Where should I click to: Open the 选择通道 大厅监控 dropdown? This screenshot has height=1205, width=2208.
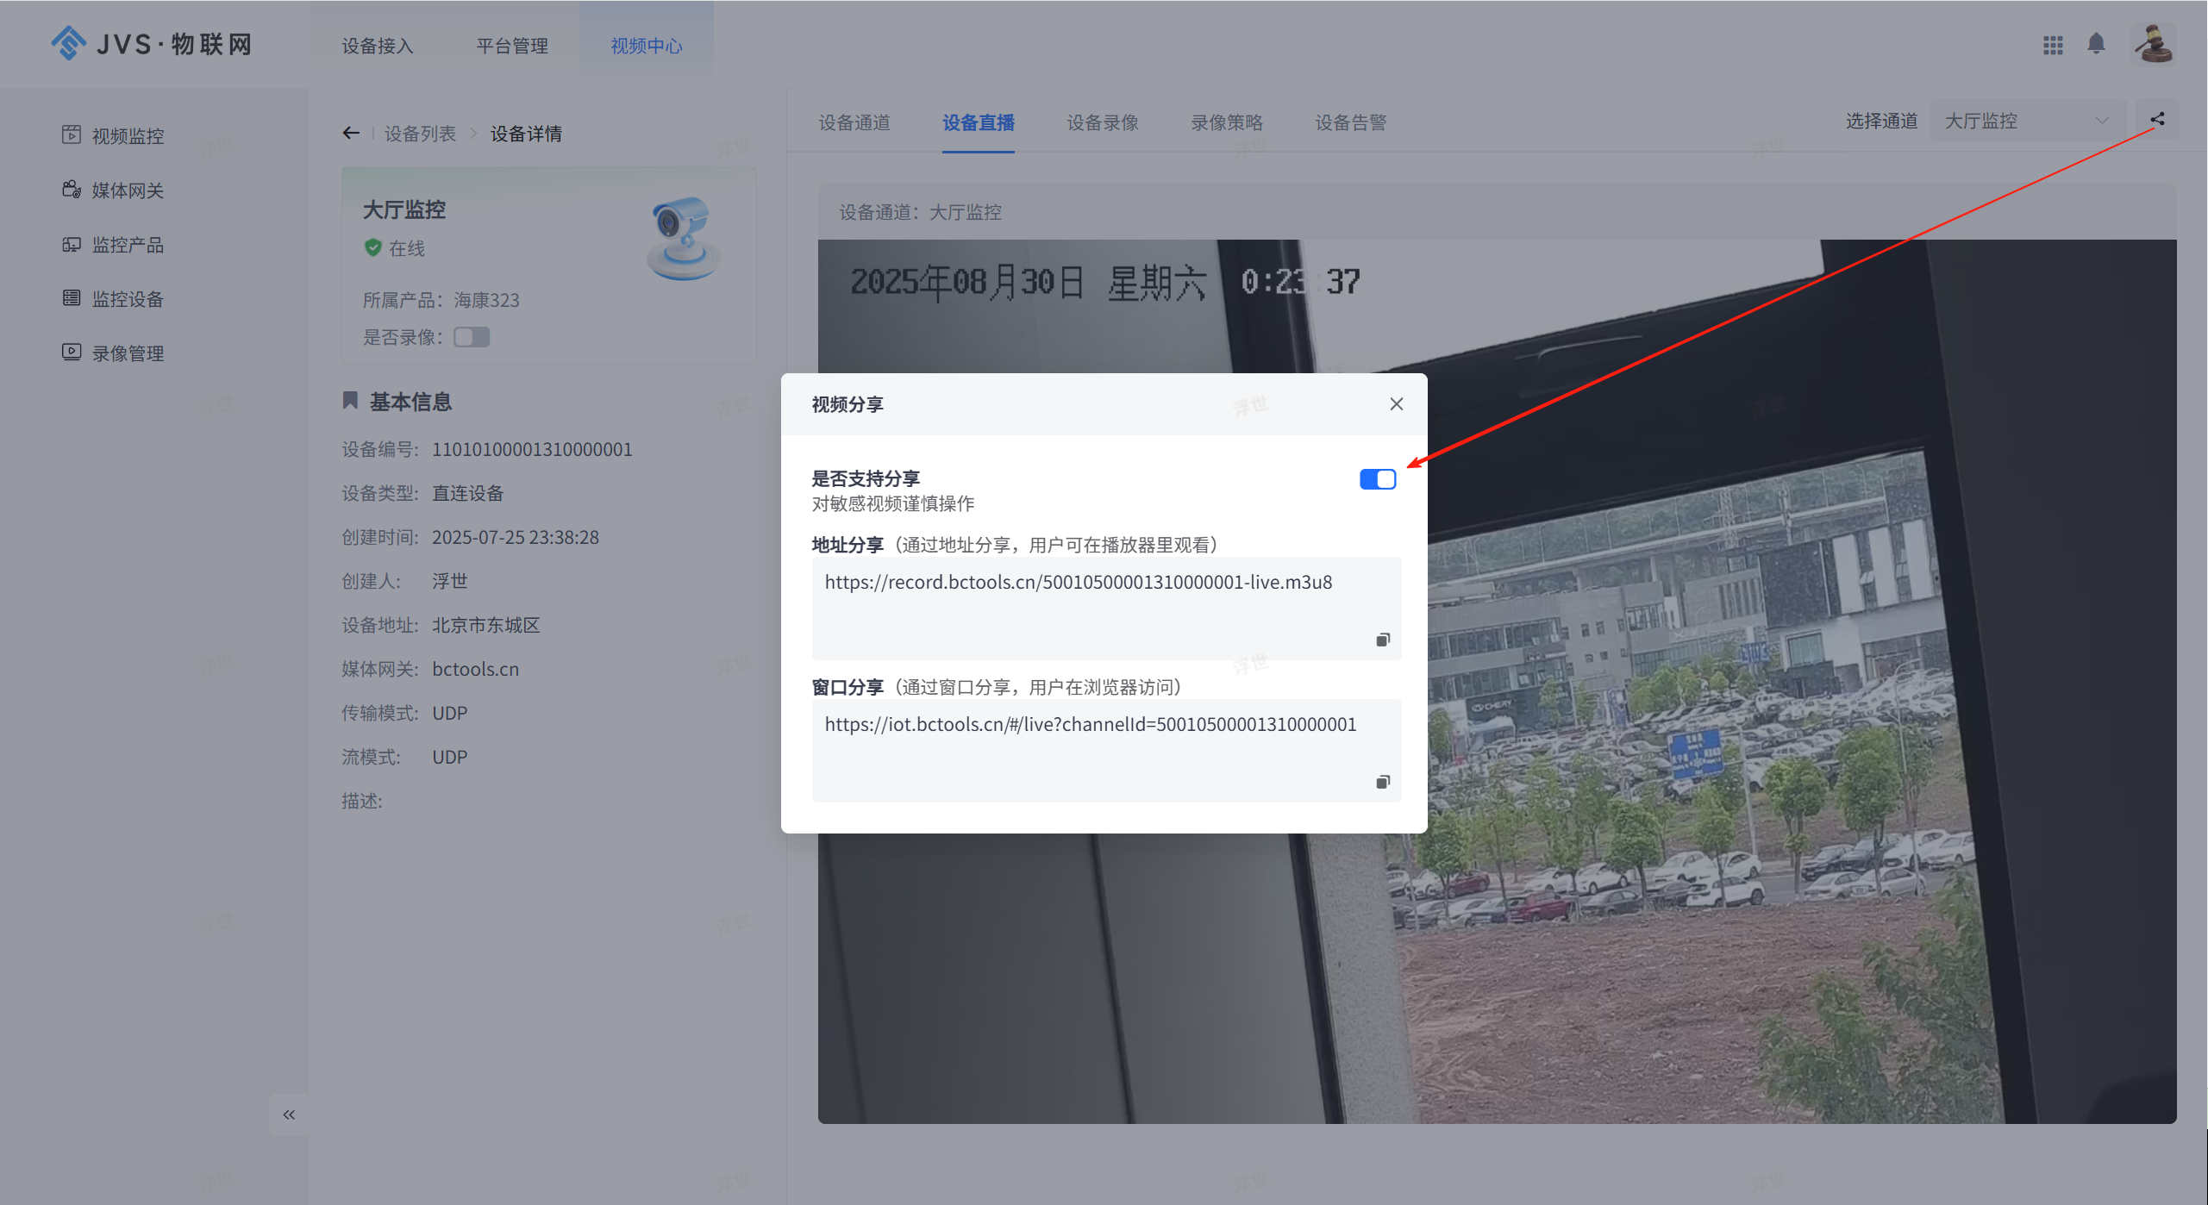(x=2029, y=121)
